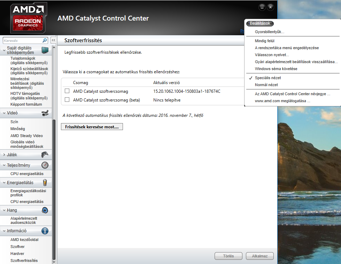Toggle Windows séma követése
Viewport: 341px width, 264px height.
pos(276,69)
